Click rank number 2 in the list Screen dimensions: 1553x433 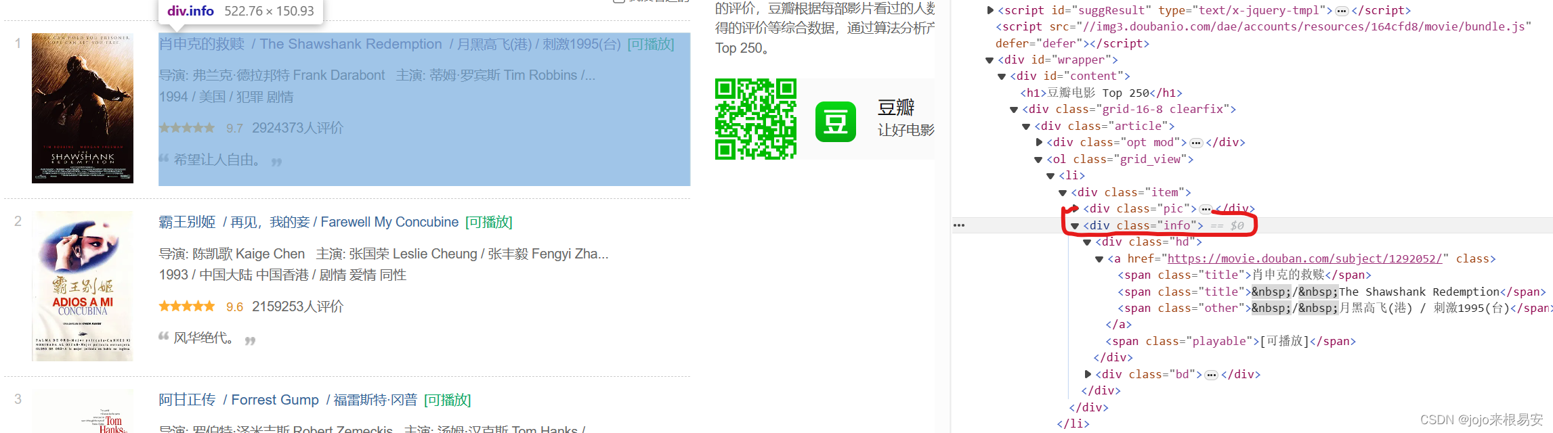click(18, 221)
